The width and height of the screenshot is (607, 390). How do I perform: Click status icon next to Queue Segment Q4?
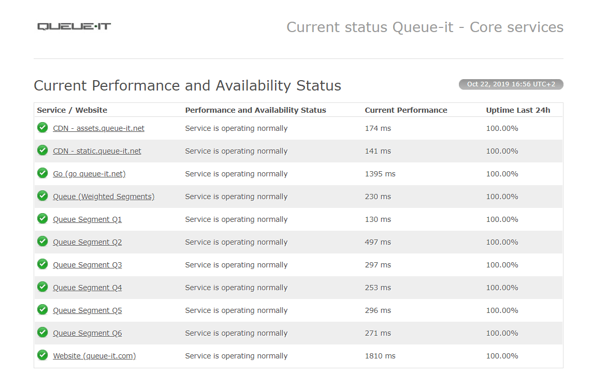pos(42,287)
